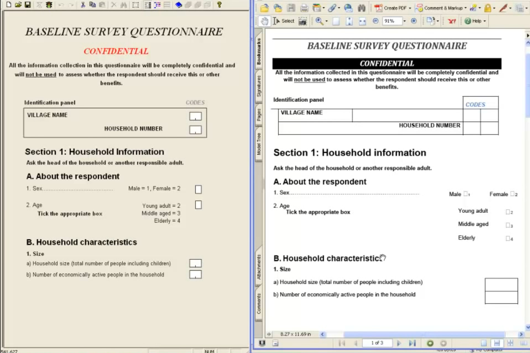Open Help dropdown menu
Screen dimensions: 530x353
(484, 21)
